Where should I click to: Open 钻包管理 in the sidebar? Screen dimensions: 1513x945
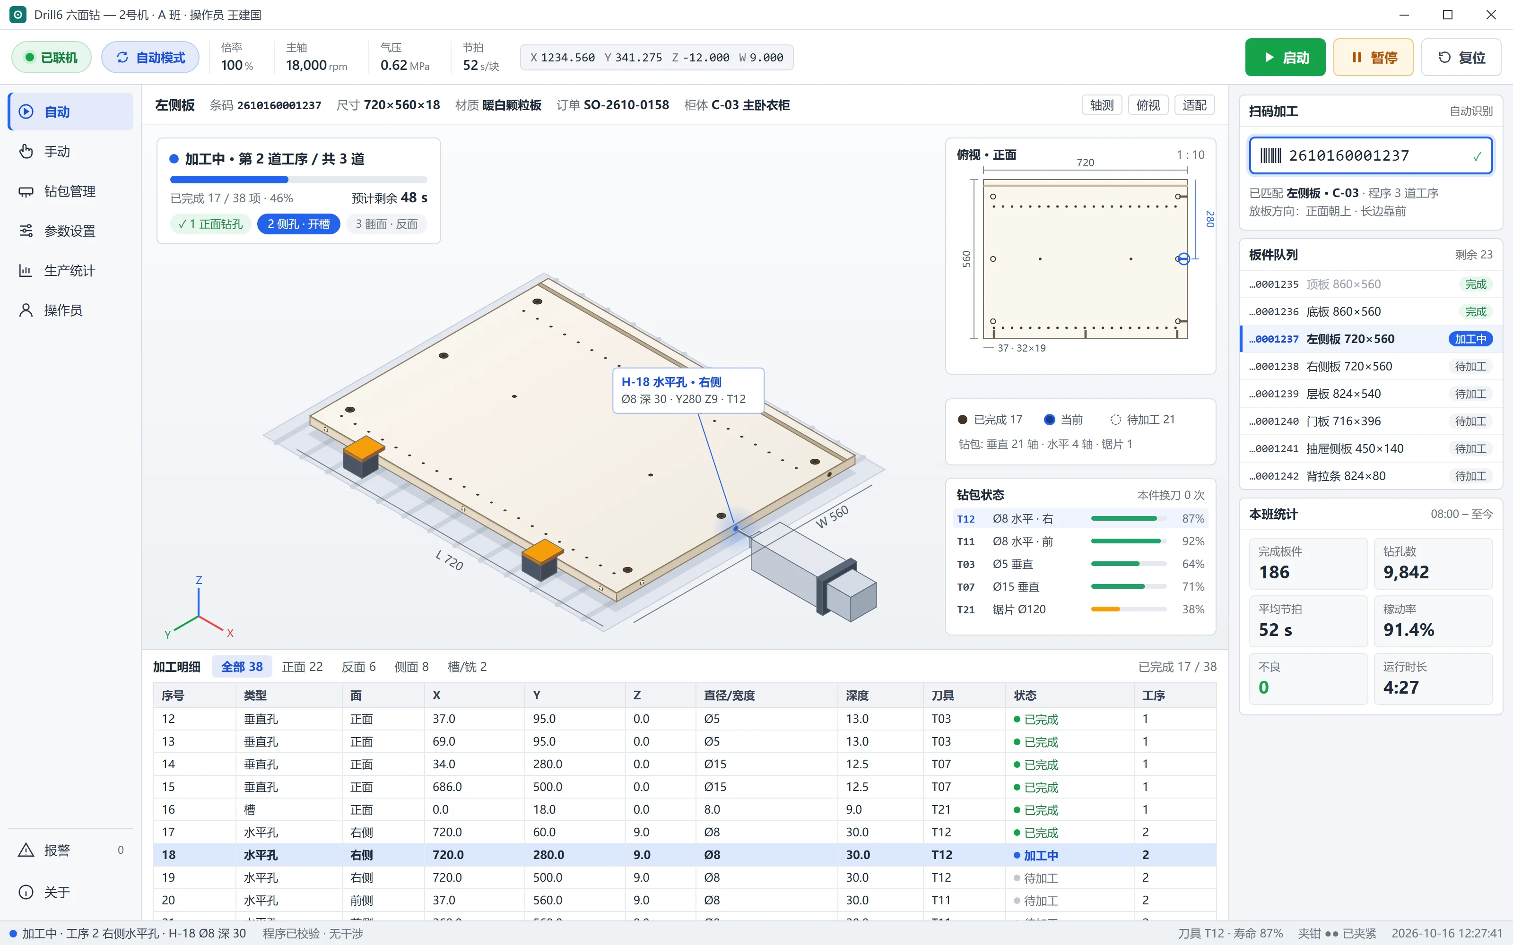pyautogui.click(x=70, y=191)
